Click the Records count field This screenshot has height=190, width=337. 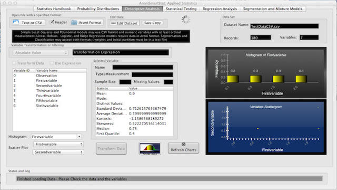261,37
